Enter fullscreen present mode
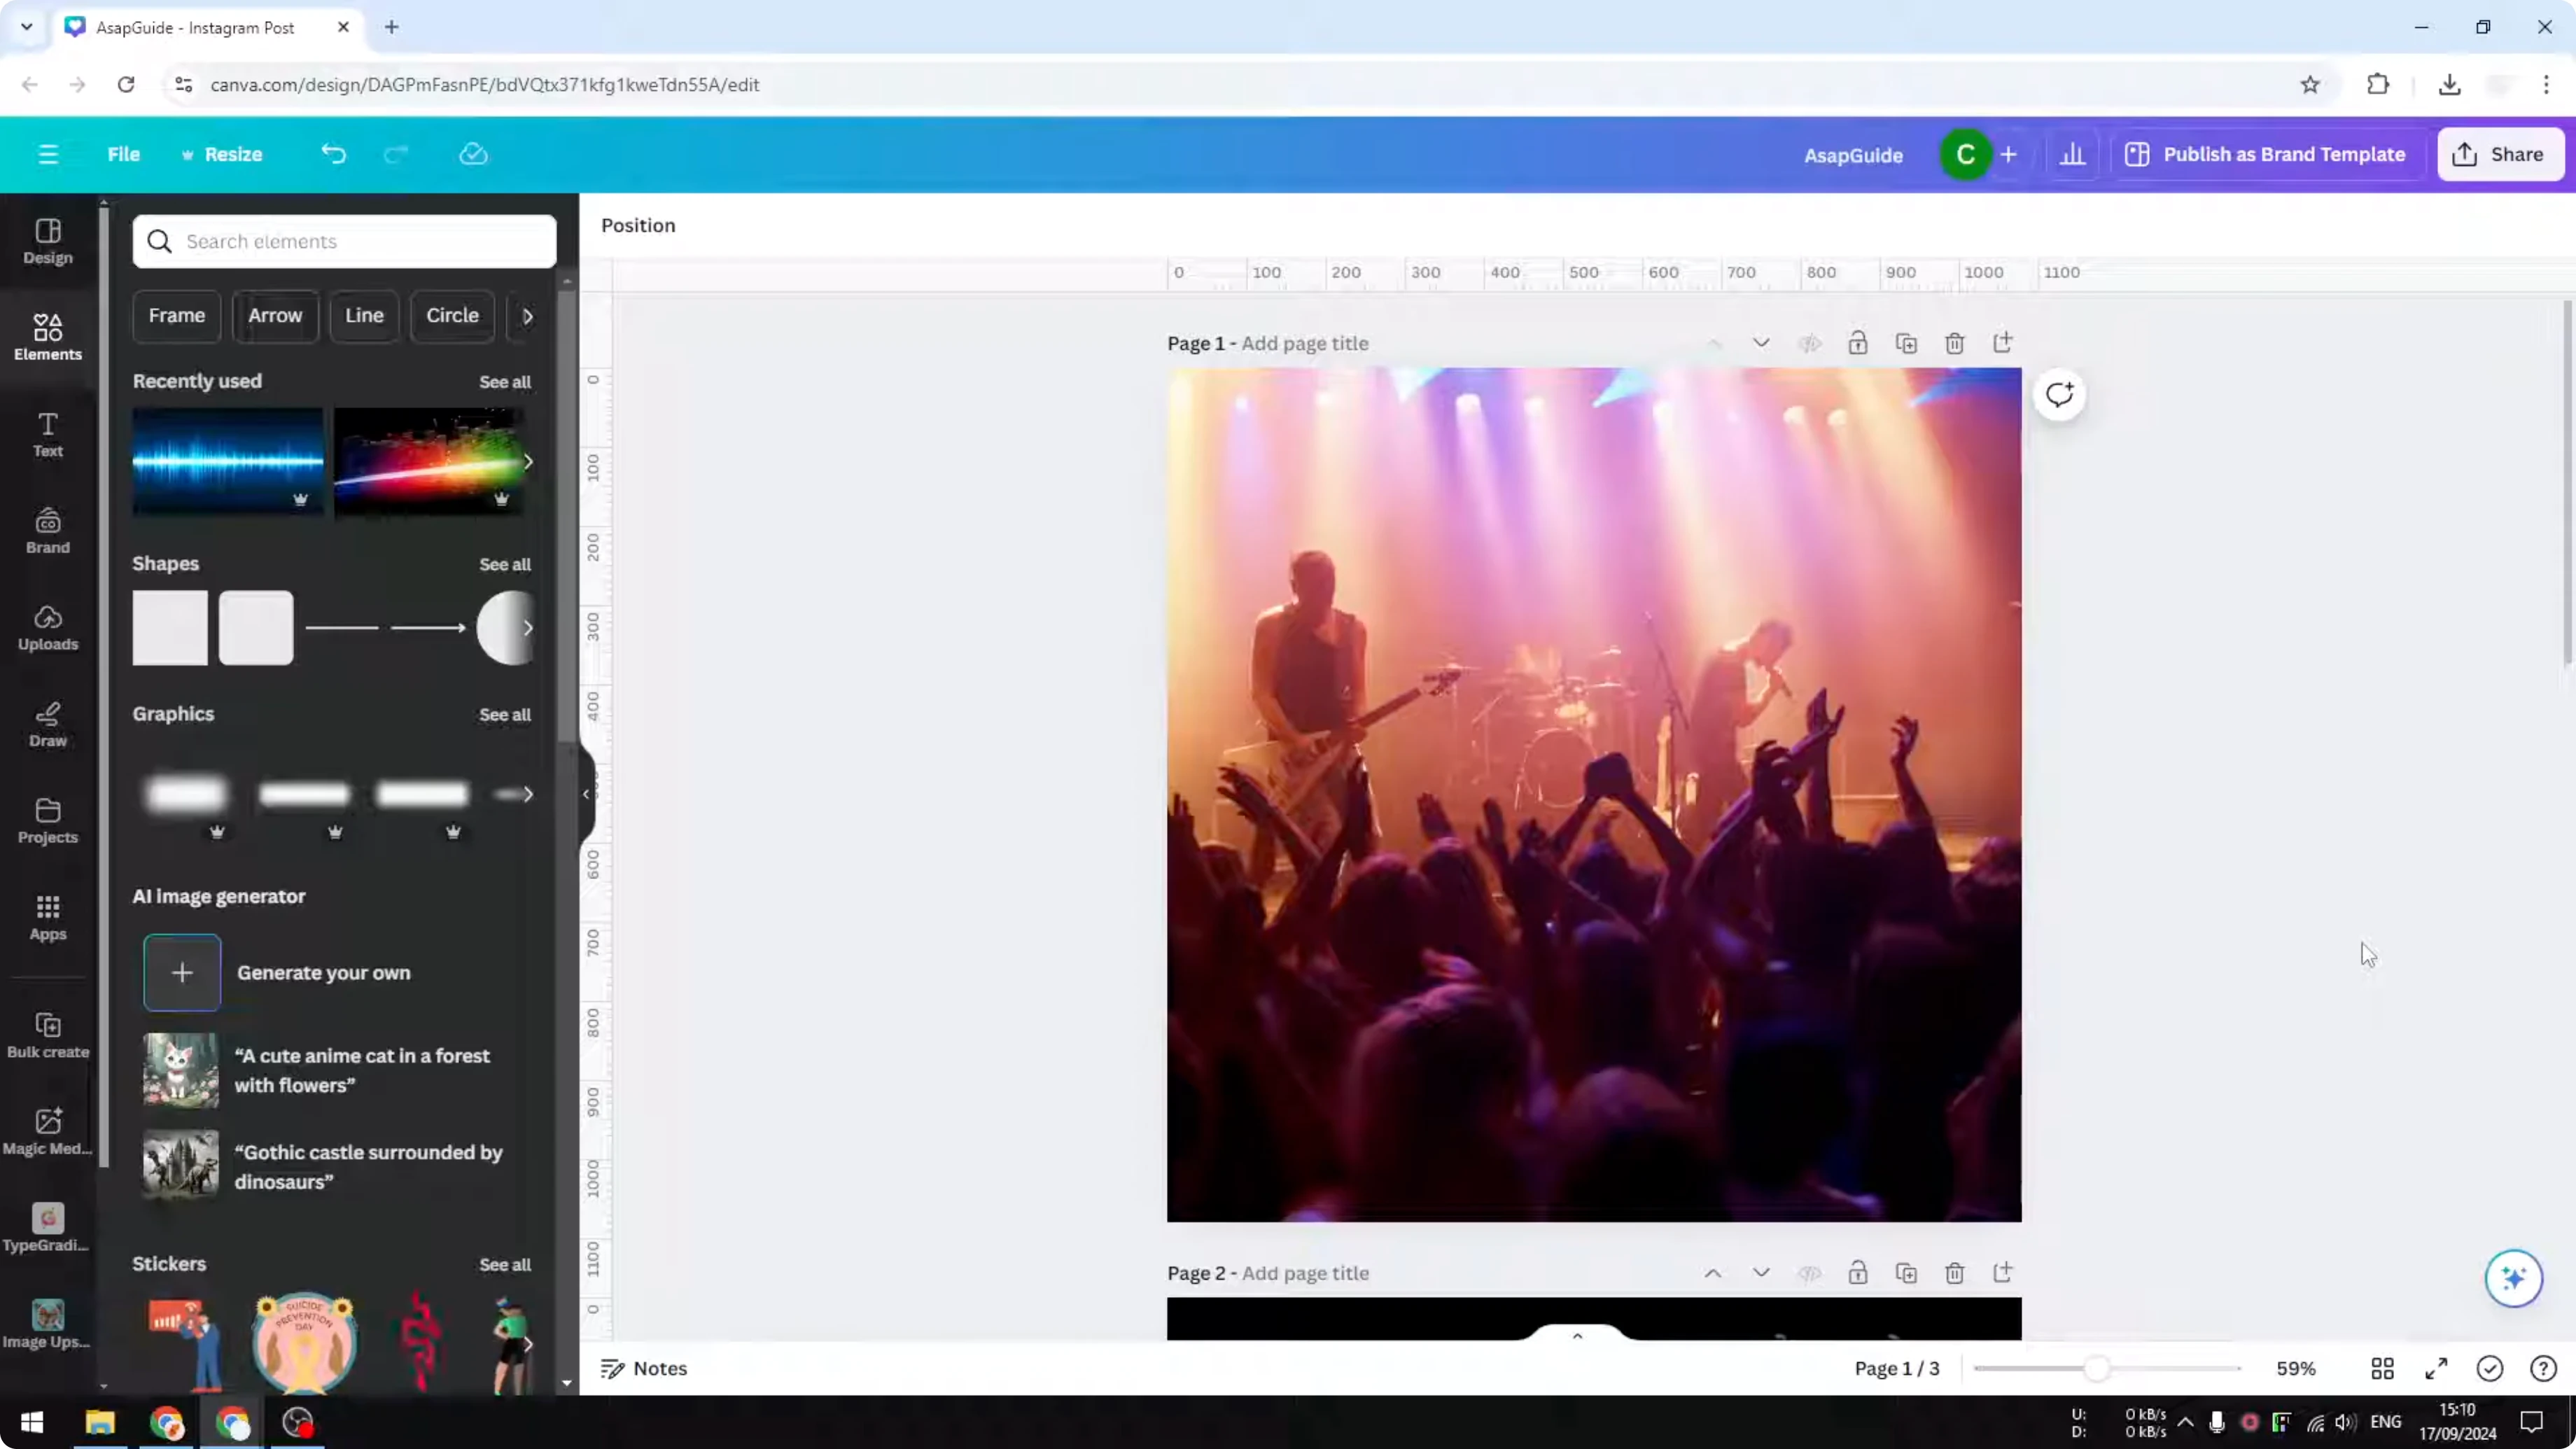 [2436, 1368]
